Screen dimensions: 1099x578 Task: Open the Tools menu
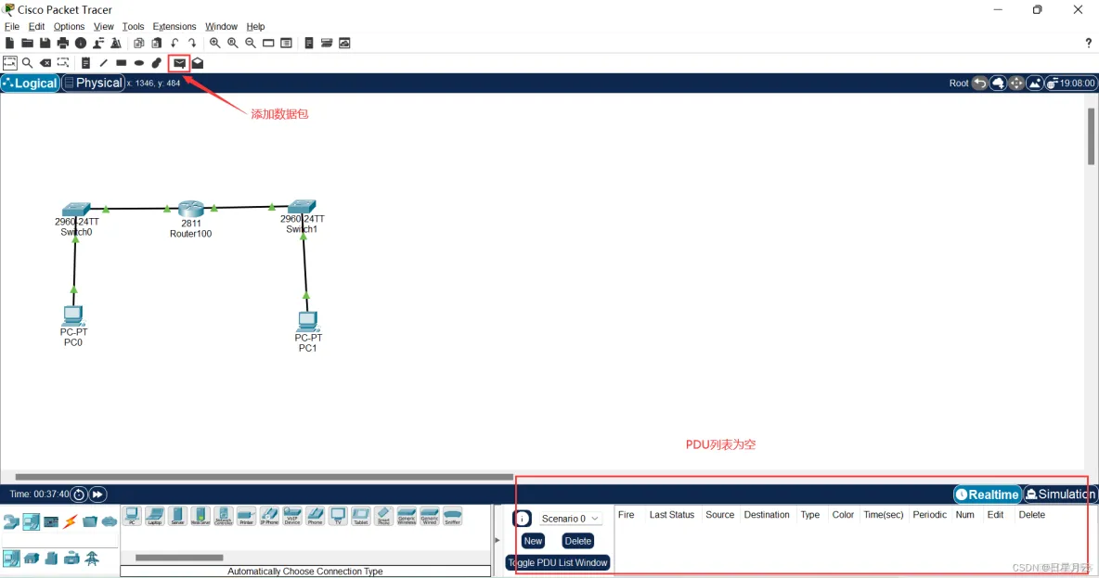[x=133, y=27]
